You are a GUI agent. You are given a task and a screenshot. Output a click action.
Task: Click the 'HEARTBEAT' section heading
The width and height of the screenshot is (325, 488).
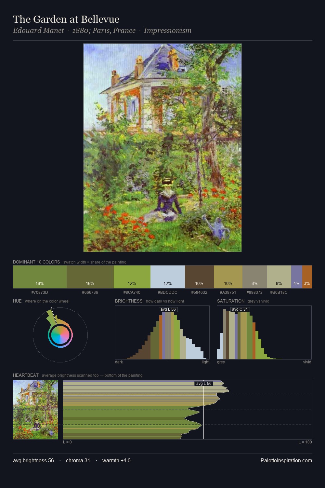[26, 375]
